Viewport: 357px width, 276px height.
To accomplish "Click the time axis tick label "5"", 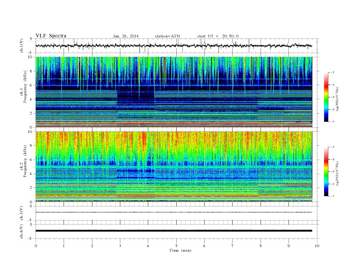I will (x=176, y=246).
